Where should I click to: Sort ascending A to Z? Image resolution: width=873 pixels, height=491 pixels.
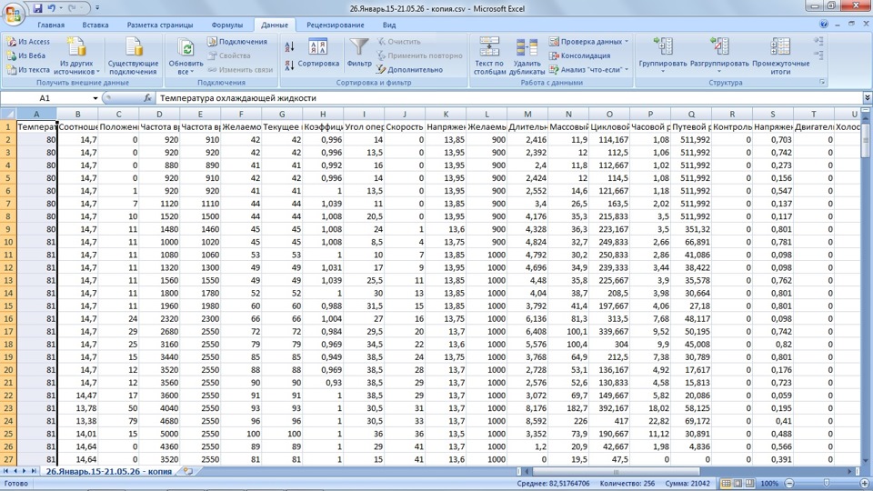pos(289,46)
